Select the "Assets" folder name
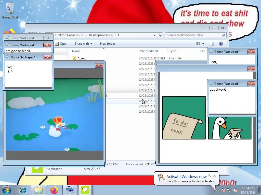 click(x=82, y=58)
